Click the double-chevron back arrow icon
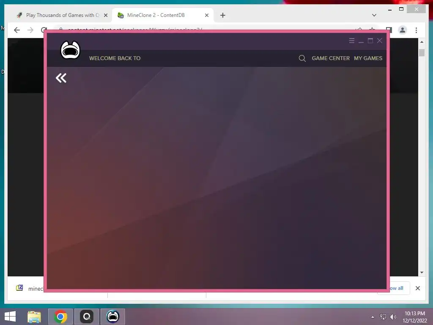The height and width of the screenshot is (325, 433). point(61,78)
